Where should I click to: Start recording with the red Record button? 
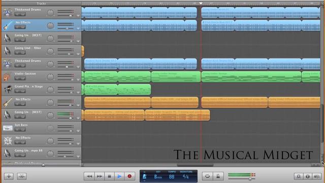(x=129, y=176)
